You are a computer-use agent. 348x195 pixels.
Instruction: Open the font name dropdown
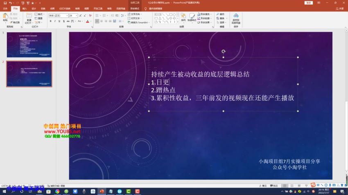coord(67,16)
